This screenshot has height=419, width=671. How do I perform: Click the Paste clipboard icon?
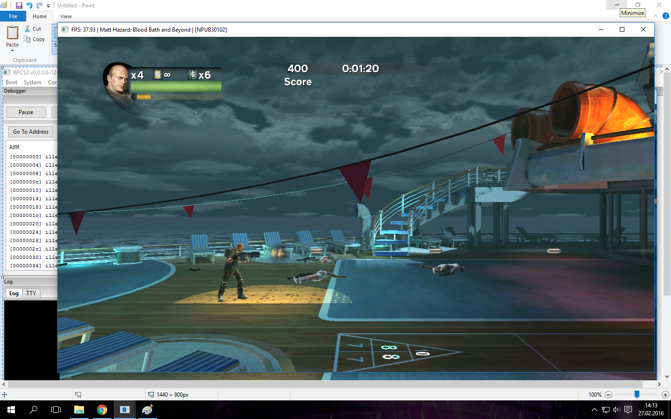tap(13, 33)
